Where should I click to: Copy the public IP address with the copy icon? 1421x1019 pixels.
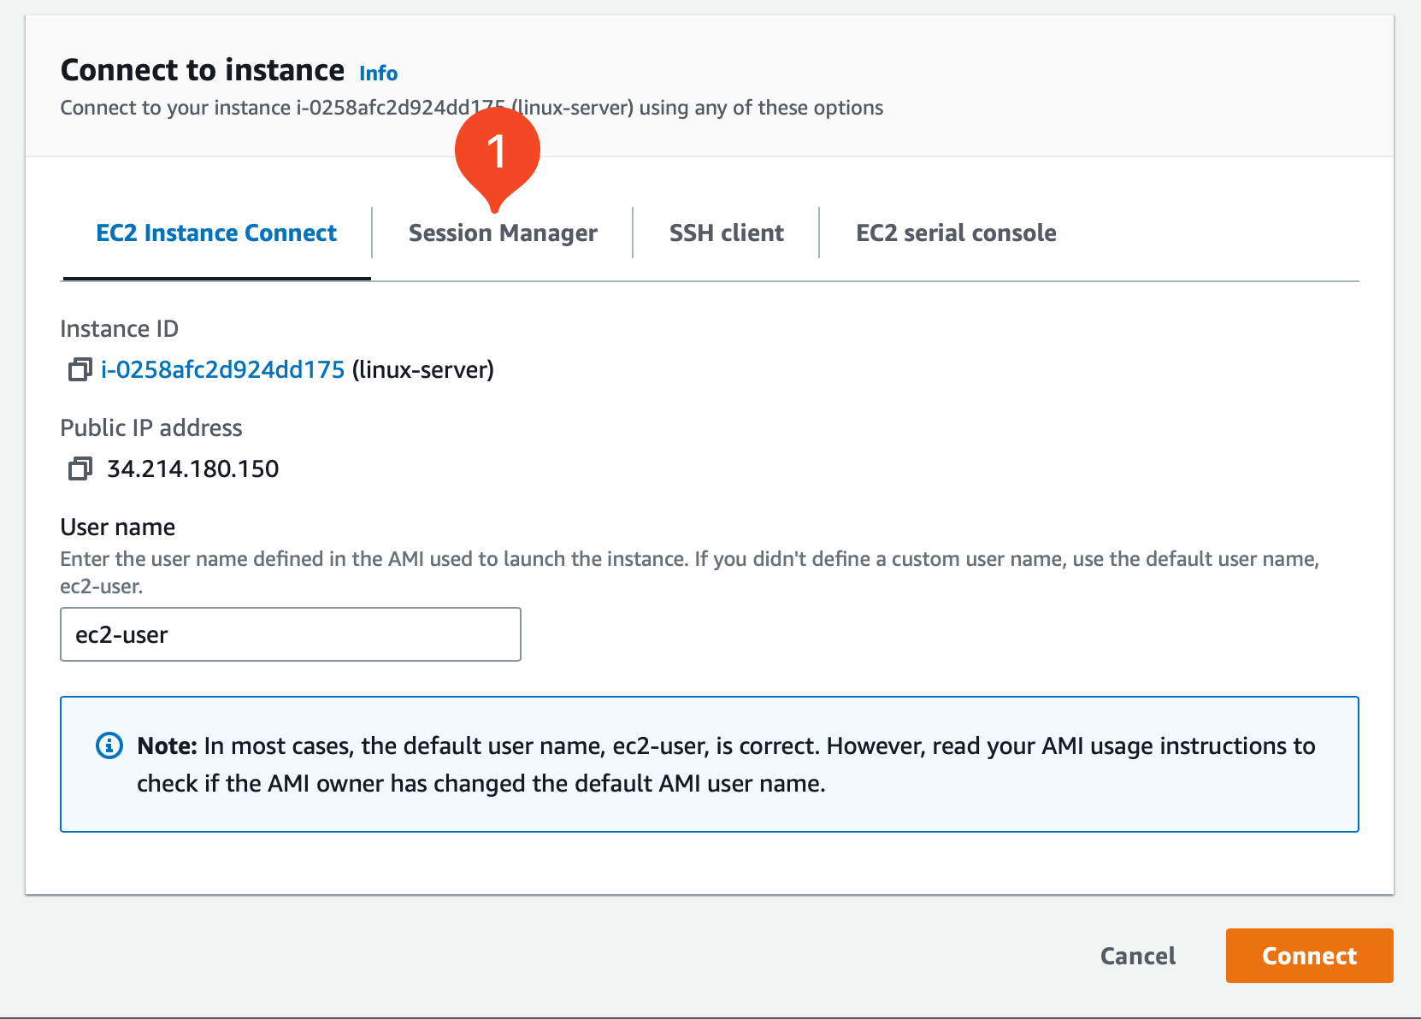(79, 468)
